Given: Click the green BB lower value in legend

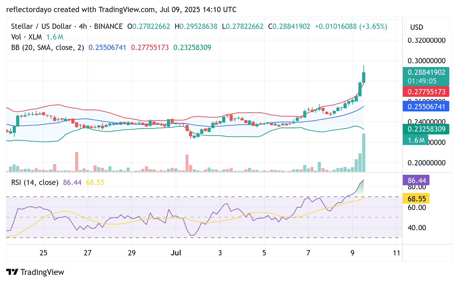Looking at the screenshot, I should point(192,47).
